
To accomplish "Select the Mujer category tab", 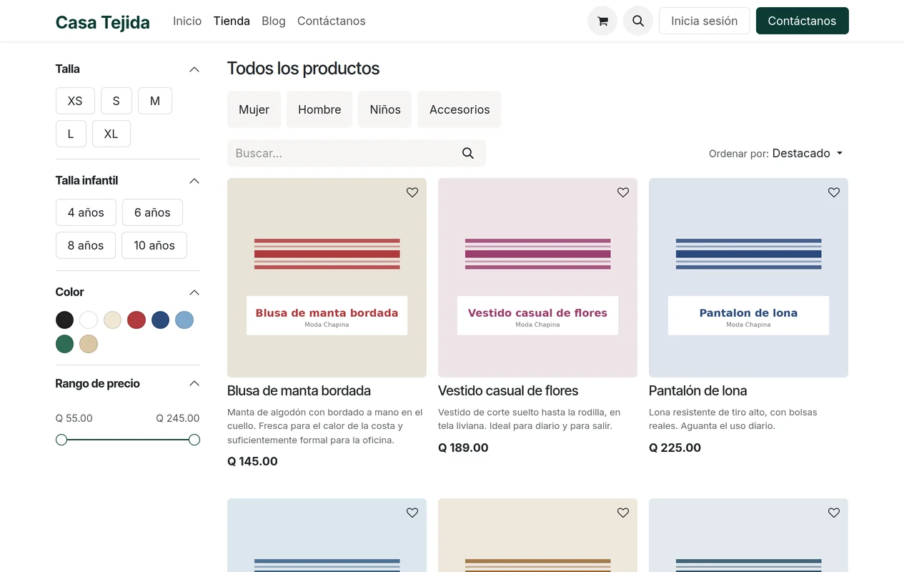I will (254, 109).
